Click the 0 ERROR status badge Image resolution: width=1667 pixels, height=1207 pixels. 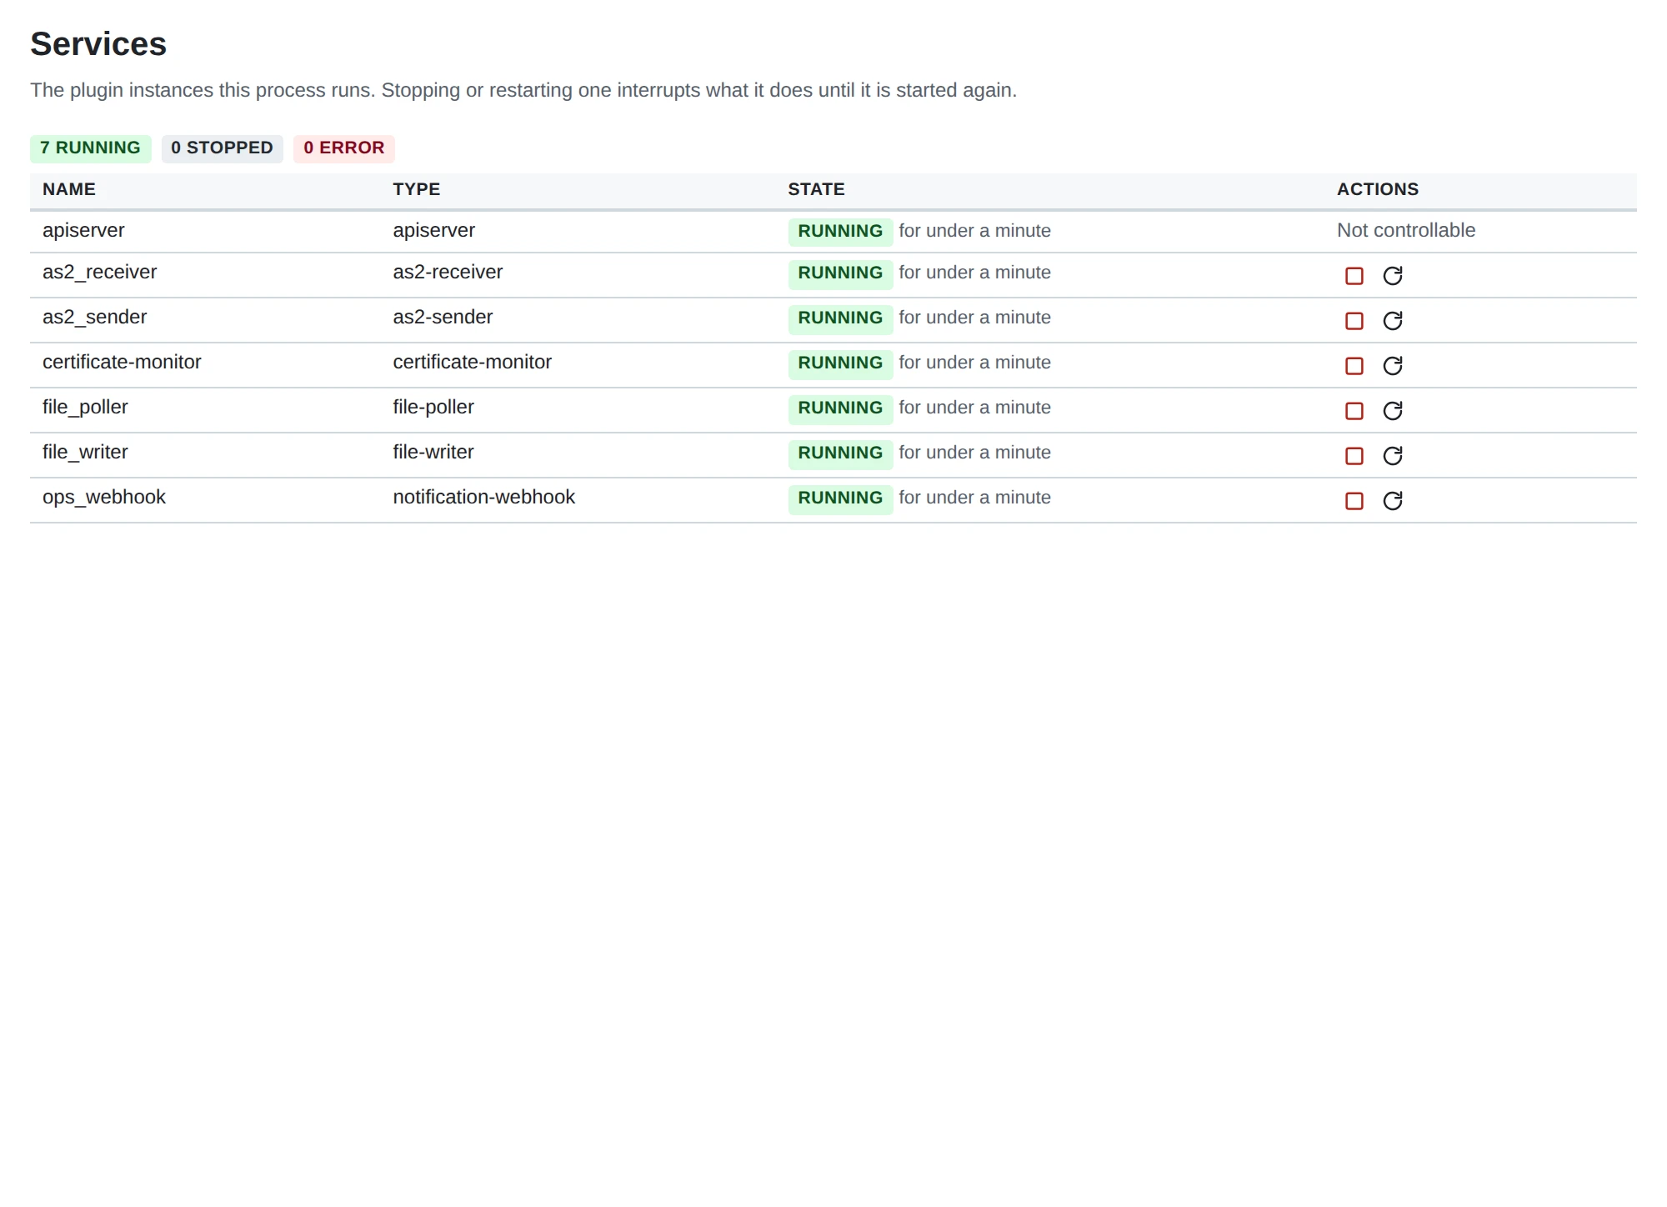(x=344, y=148)
